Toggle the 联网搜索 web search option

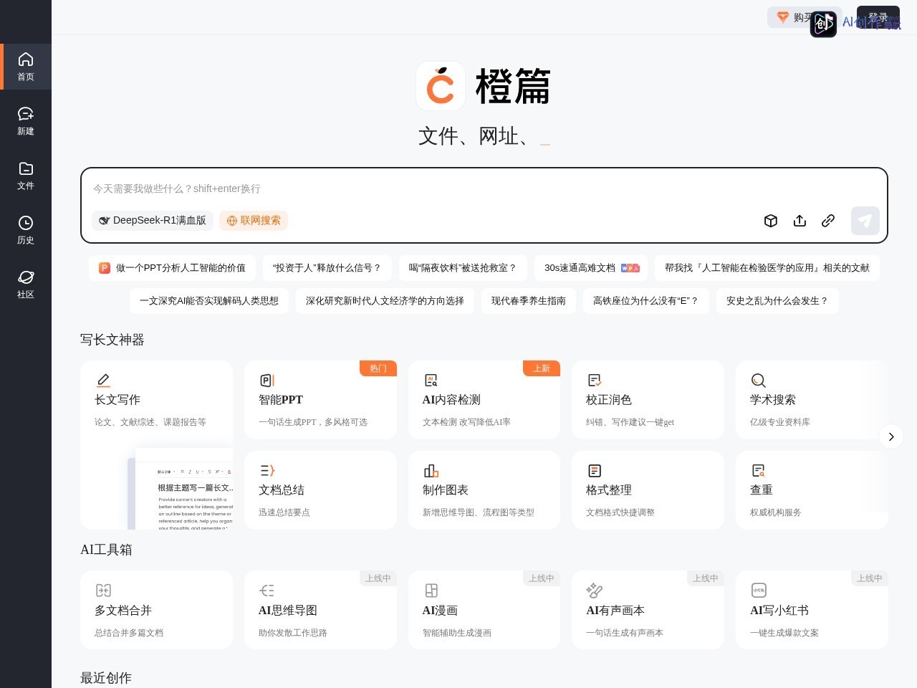tap(254, 221)
